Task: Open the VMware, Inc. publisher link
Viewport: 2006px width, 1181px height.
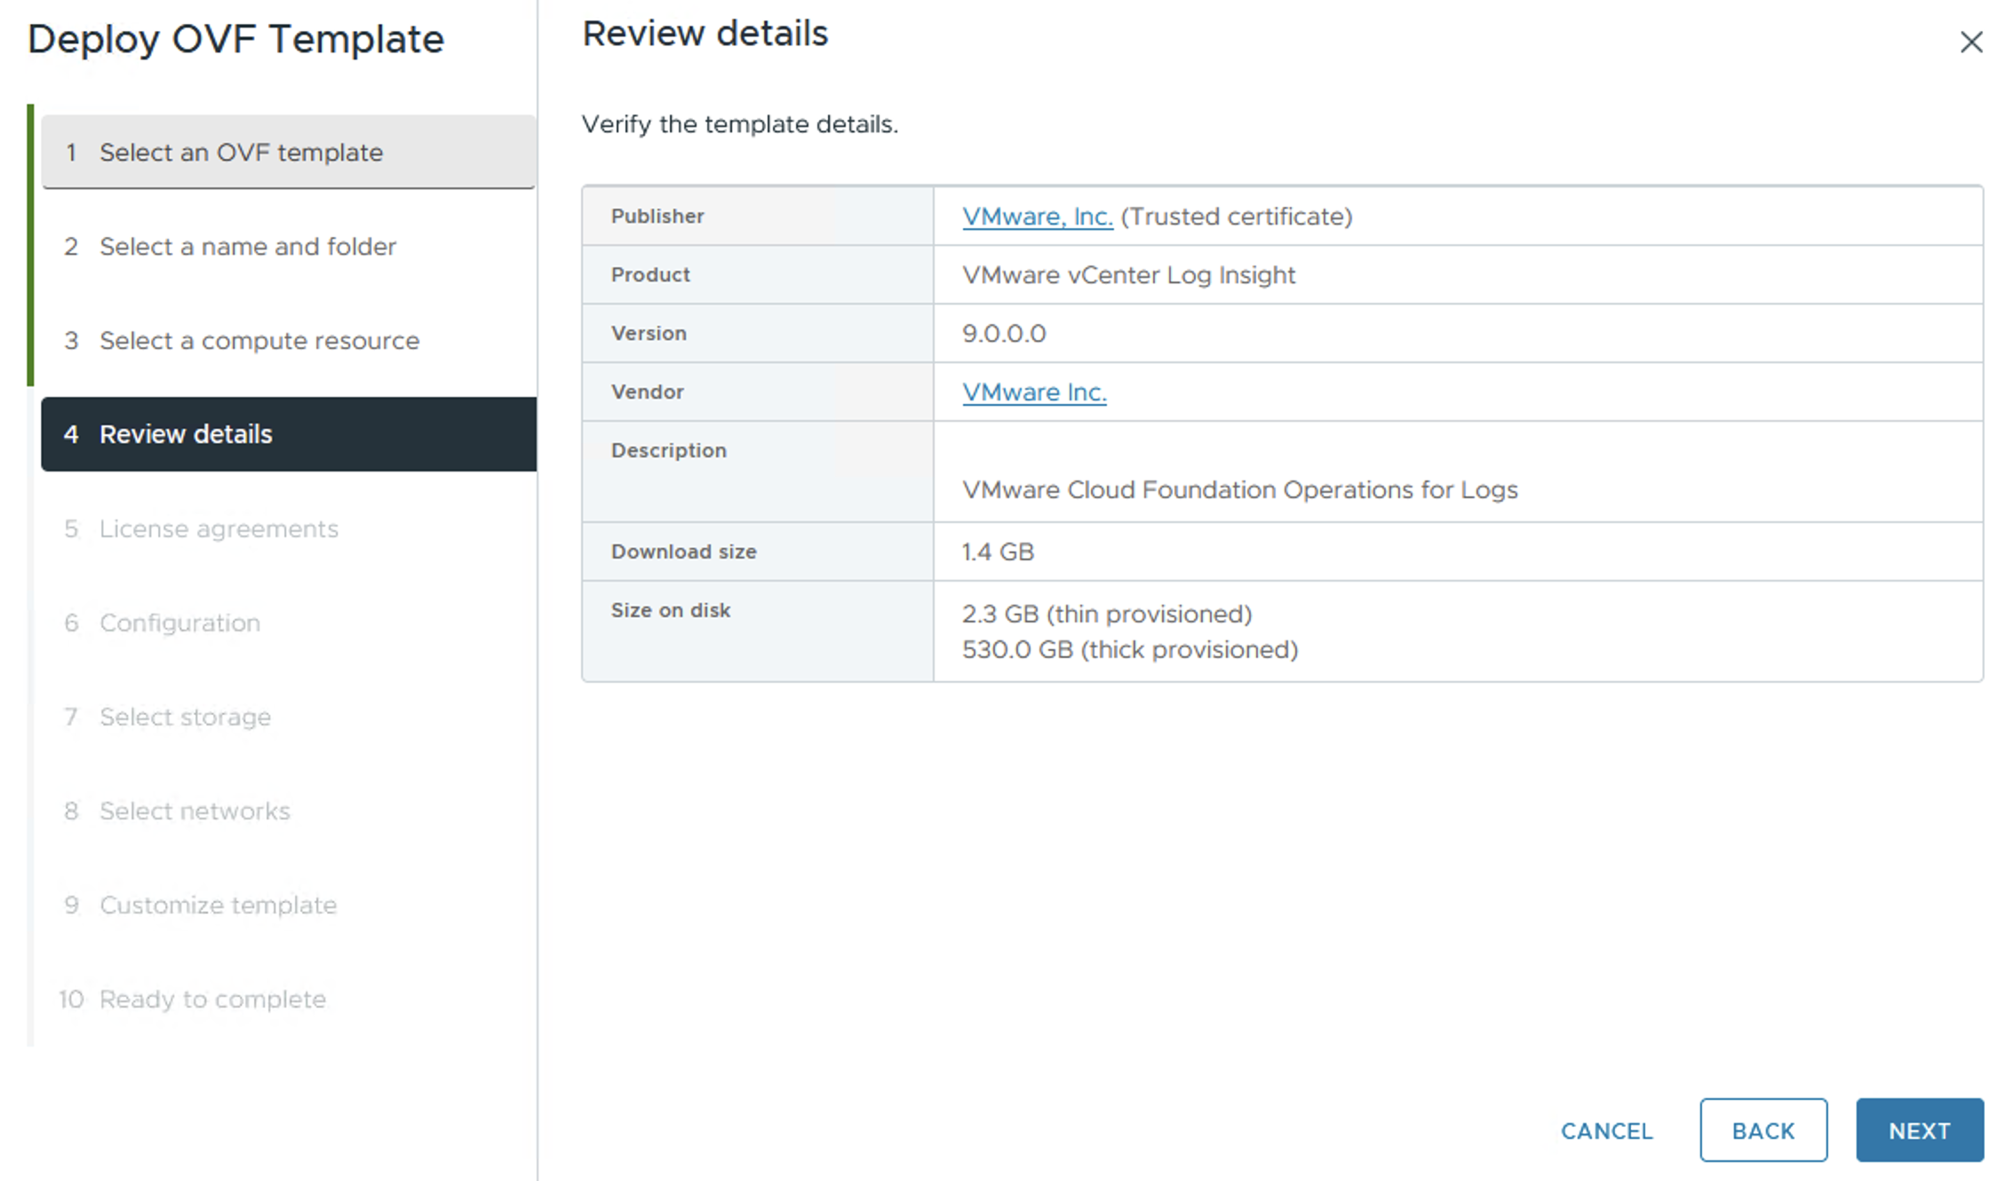Action: coord(1037,217)
